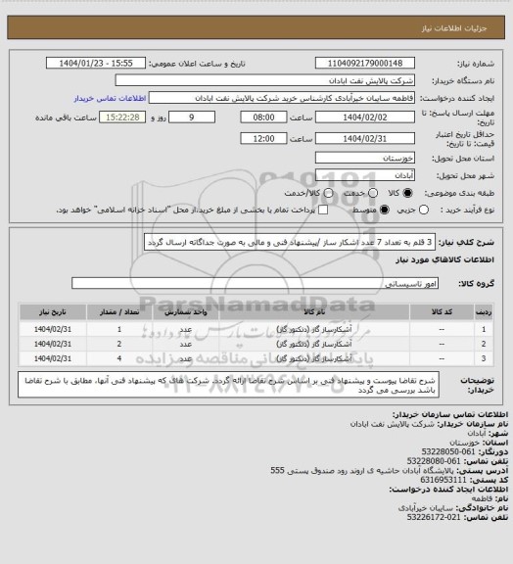The width and height of the screenshot is (513, 564).
Task: Click the need date in row 1
Action: 53,329
